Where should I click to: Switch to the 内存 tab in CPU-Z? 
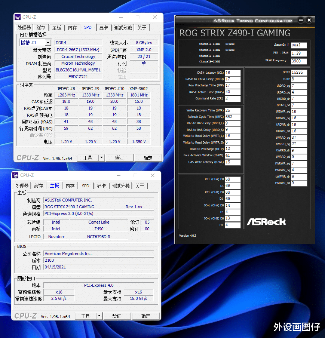(x=72, y=27)
